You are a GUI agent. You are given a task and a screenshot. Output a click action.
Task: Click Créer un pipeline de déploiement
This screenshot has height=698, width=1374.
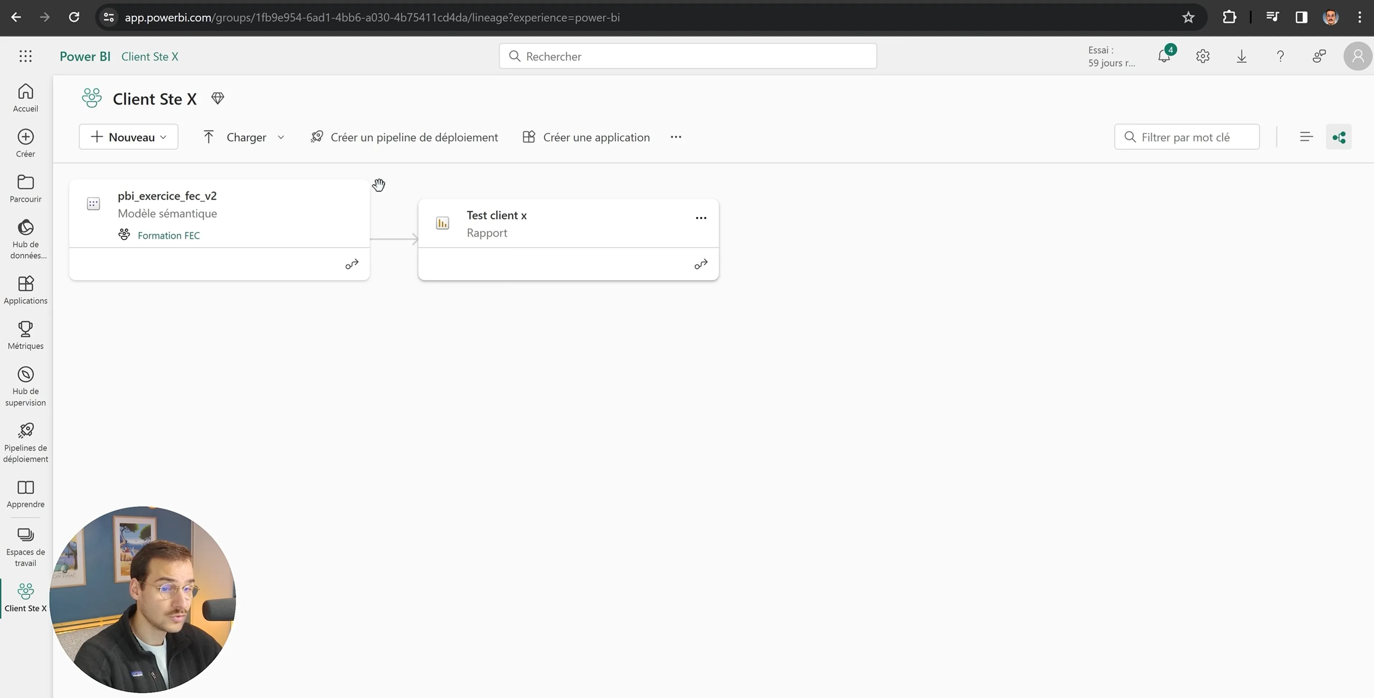pos(404,137)
